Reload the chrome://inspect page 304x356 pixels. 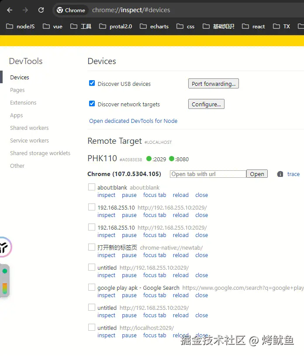pos(41,10)
